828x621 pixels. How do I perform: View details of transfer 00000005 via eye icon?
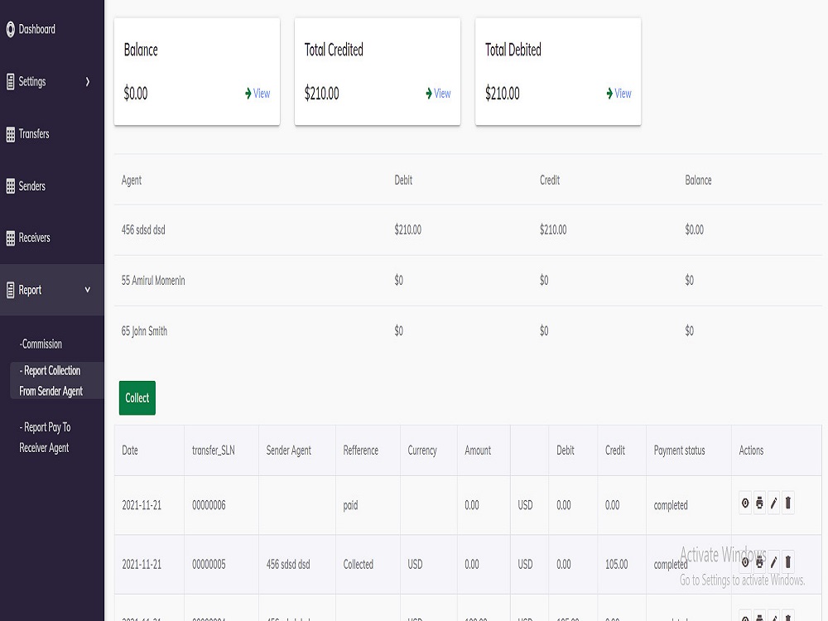tap(745, 562)
